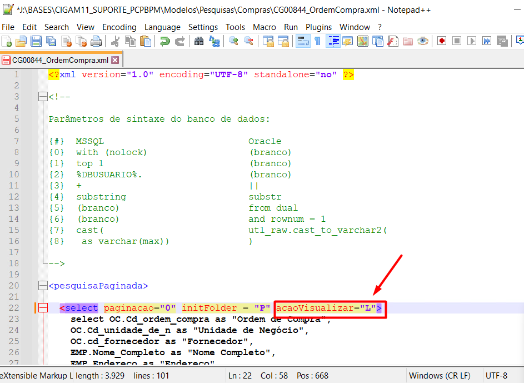
Task: Click the Windows (CR LF) status bar field
Action: (440, 376)
